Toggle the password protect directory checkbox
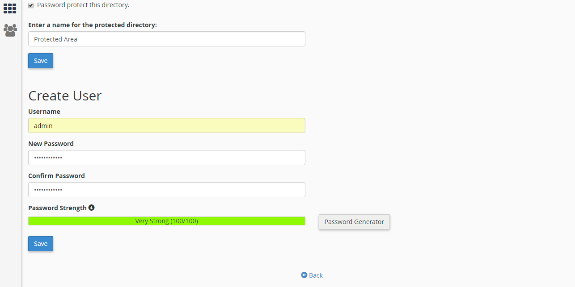 [x=31, y=5]
